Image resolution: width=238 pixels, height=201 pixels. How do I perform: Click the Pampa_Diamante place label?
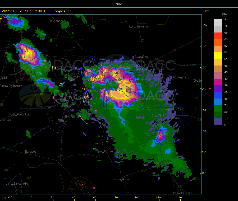[11, 86]
